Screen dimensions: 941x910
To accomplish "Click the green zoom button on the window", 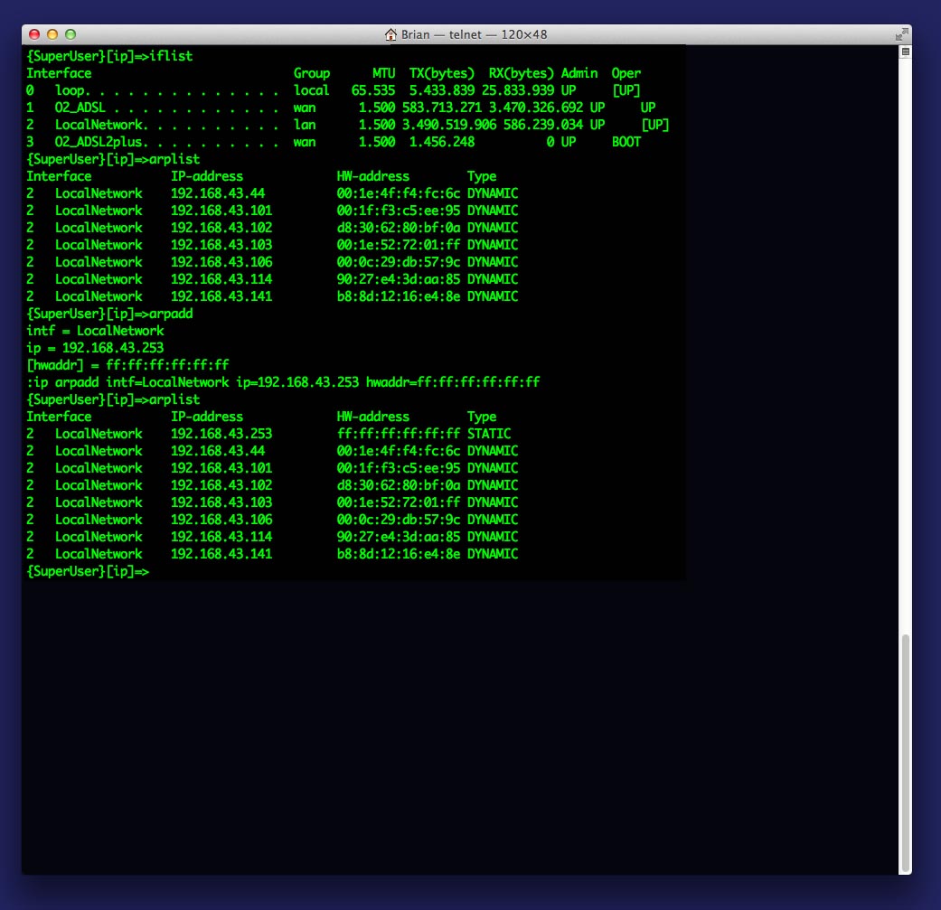I will 69,33.
